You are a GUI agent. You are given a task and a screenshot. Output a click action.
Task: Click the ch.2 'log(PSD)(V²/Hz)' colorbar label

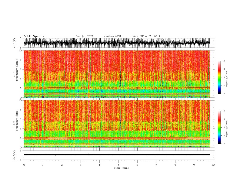coord(227,129)
